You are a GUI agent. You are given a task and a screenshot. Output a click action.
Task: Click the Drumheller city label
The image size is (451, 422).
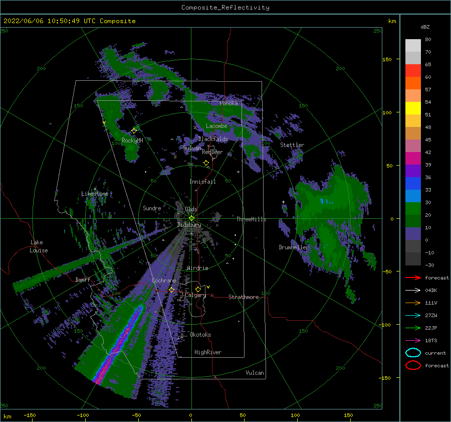[x=293, y=247]
